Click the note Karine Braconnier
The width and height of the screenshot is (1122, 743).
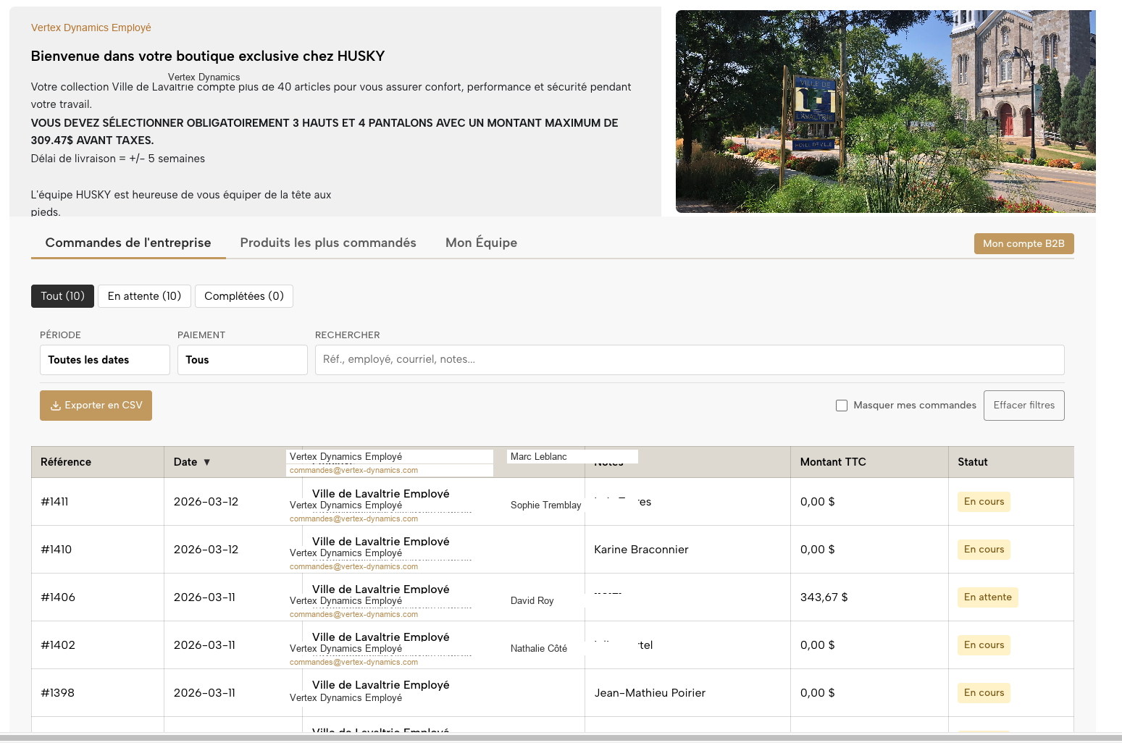[x=641, y=550]
